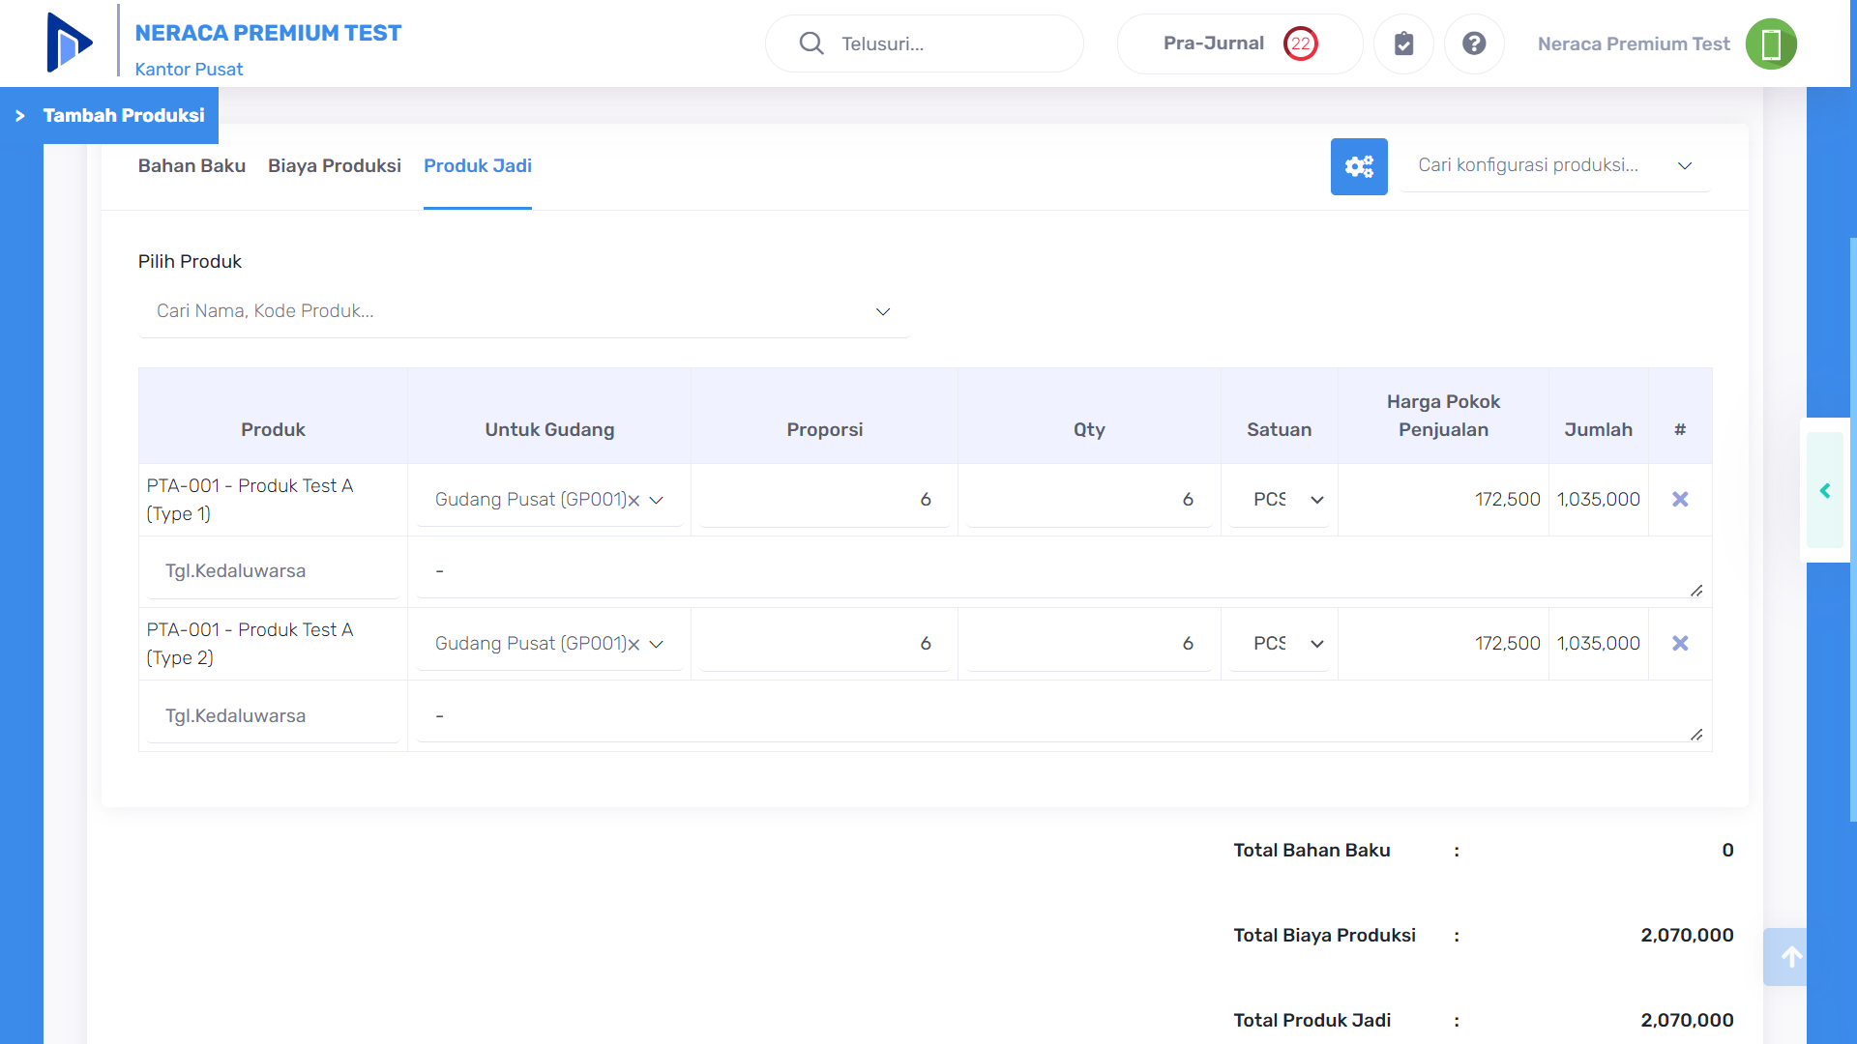Click the Neraca app logo icon
Viewport: 1857px width, 1044px height.
point(70,43)
